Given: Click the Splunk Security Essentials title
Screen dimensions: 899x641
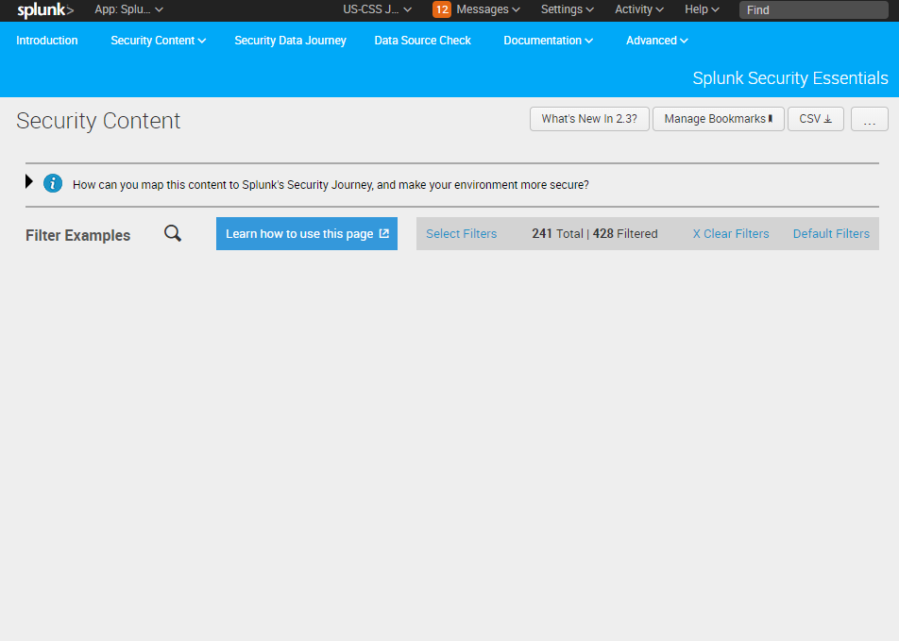Looking at the screenshot, I should 790,78.
